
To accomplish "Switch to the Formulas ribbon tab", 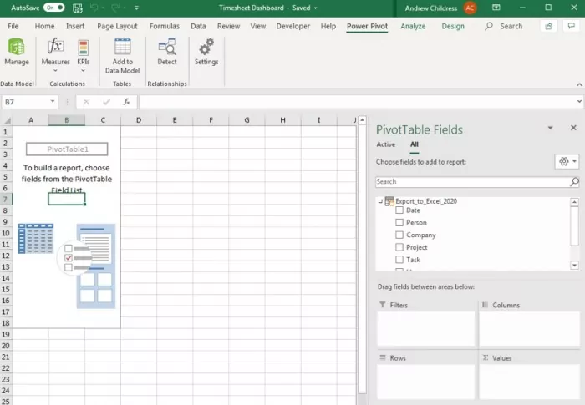I will tap(164, 26).
